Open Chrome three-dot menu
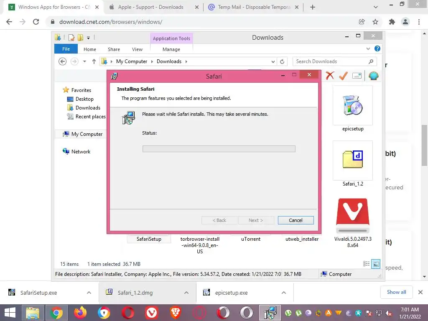 coord(419,22)
